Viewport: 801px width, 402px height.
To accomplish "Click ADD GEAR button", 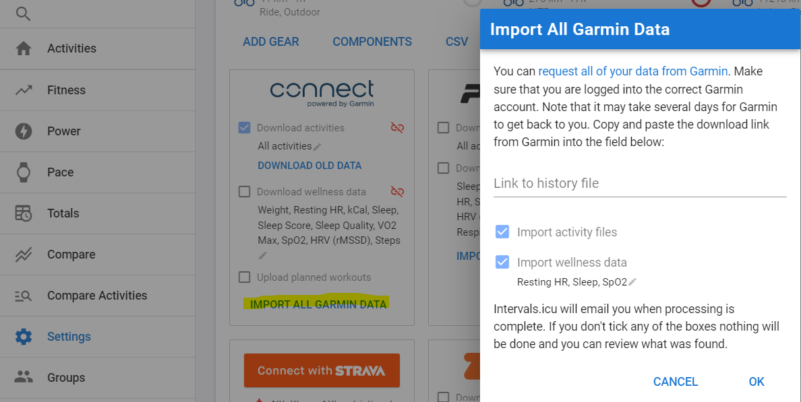I will (271, 42).
